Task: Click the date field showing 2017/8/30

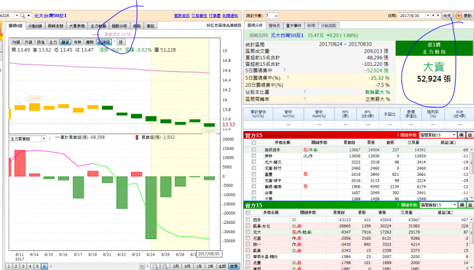Action: 412,15
